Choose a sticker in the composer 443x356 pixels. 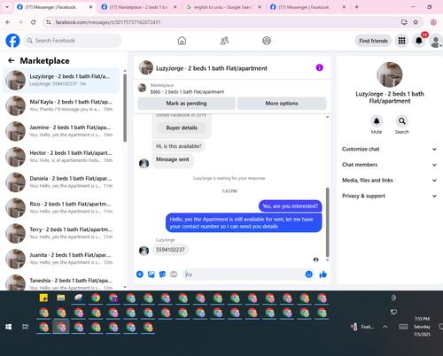pos(162,275)
